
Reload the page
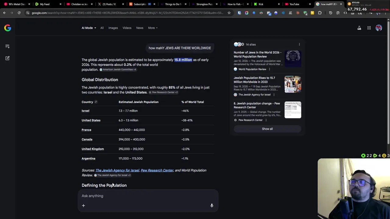click(x=19, y=13)
